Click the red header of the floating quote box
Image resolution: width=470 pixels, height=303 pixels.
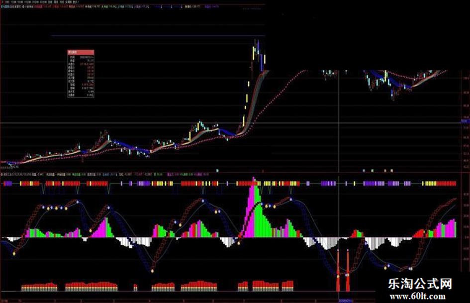pos(81,52)
